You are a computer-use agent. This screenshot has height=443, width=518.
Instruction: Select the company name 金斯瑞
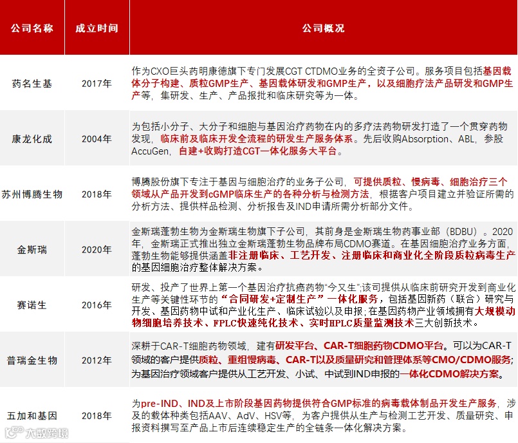32,250
